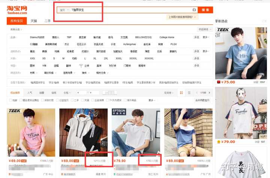Sort by 综合排序 tab
Screen dimensions: 270x178
(x=15, y=93)
